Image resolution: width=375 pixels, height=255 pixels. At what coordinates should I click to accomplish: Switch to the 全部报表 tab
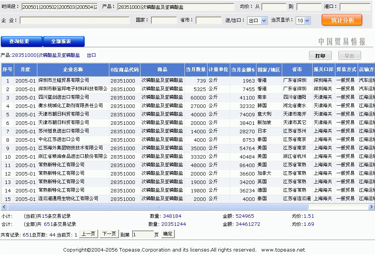point(63,41)
